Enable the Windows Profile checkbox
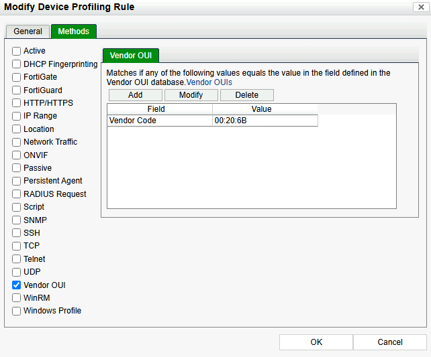This screenshot has height=357, width=431. tap(17, 311)
